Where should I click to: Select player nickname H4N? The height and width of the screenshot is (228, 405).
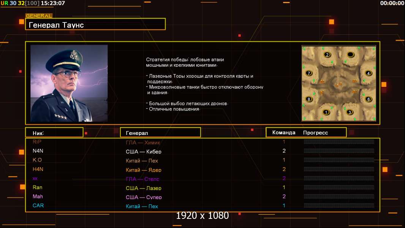(x=38, y=169)
